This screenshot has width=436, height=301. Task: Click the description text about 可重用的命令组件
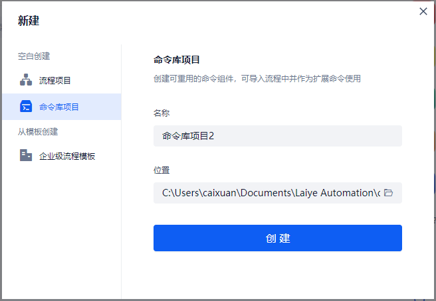pyautogui.click(x=257, y=79)
